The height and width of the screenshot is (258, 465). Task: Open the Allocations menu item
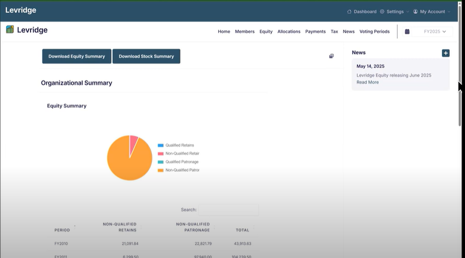289,32
